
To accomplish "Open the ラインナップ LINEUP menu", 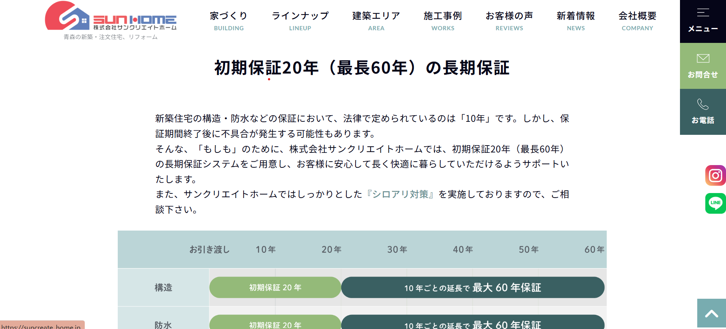I will coord(300,21).
